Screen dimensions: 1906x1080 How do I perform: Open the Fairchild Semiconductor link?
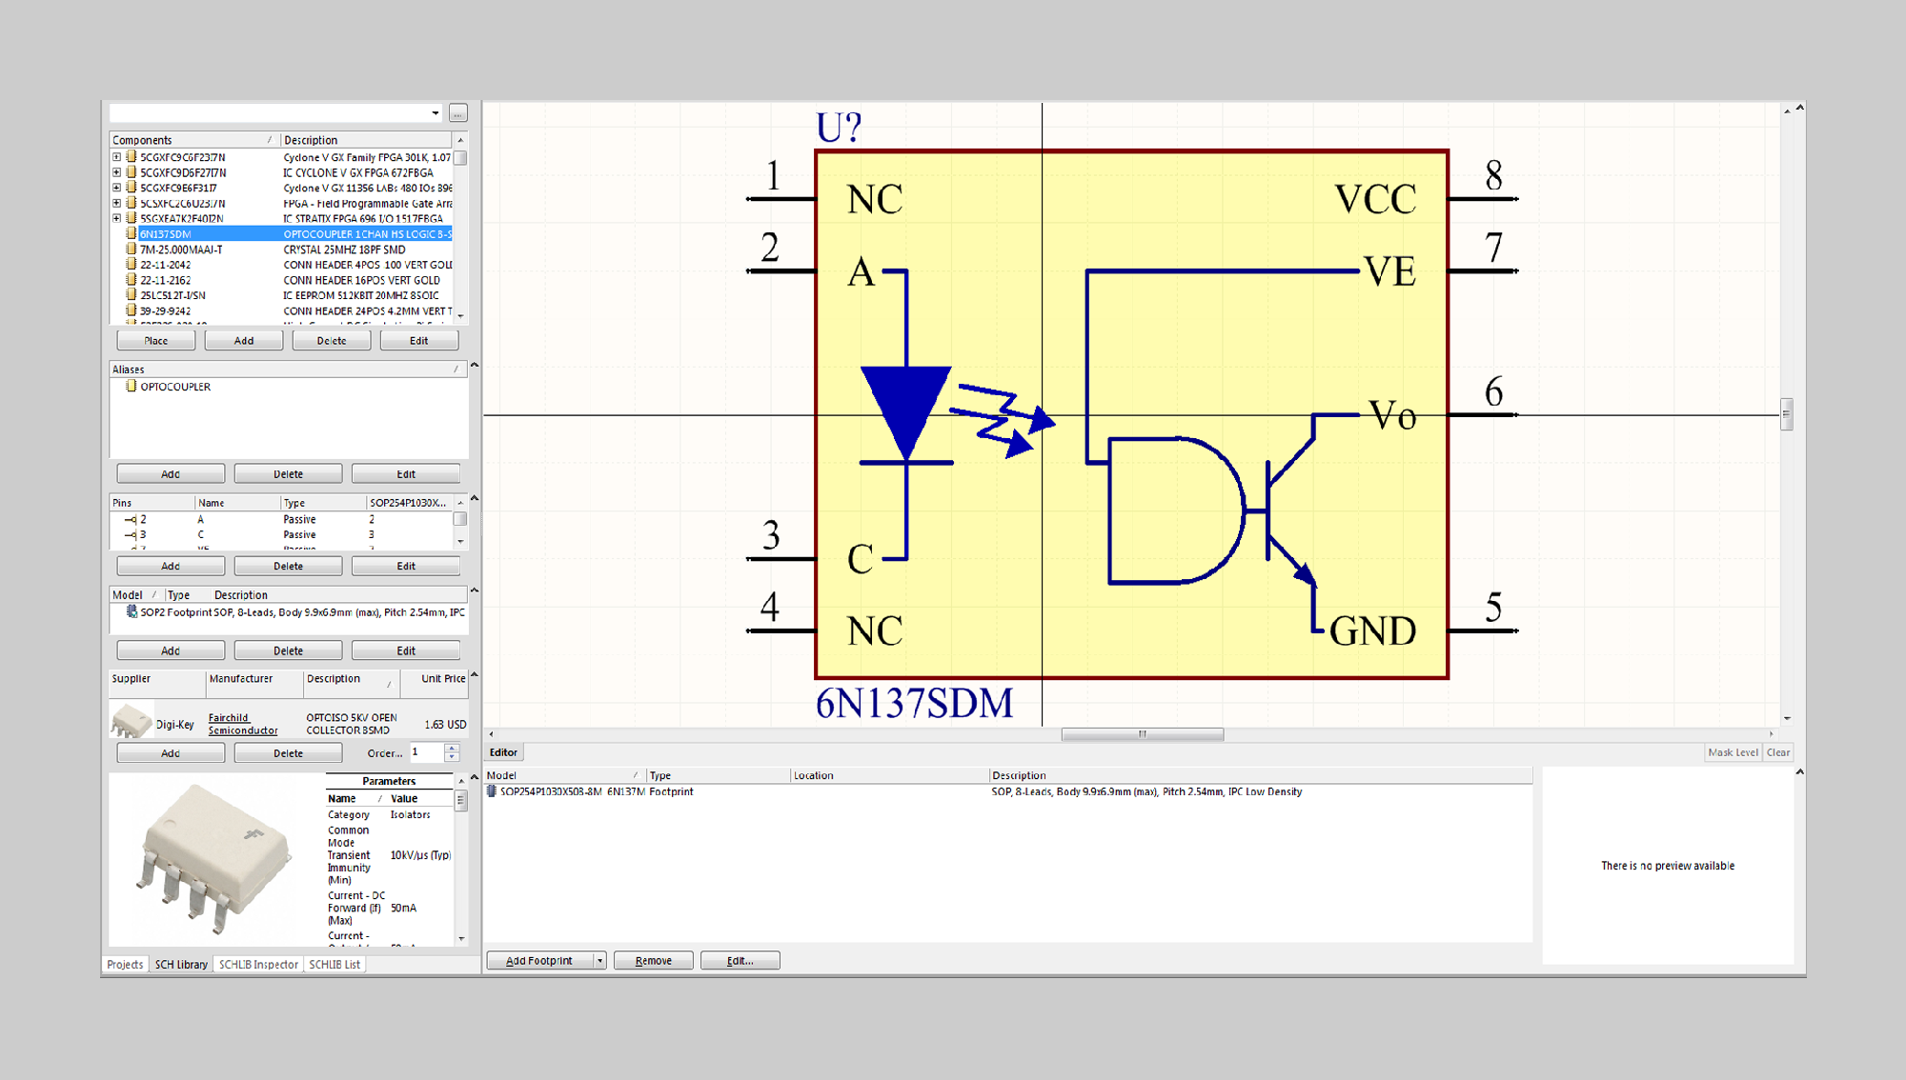click(243, 724)
